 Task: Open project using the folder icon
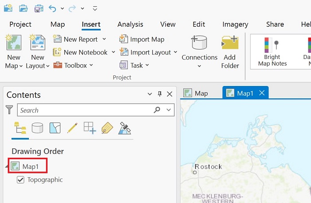coord(24,8)
